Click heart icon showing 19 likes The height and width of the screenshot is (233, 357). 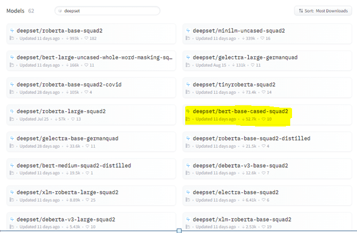[263, 227]
